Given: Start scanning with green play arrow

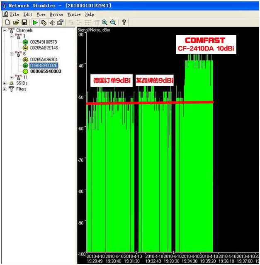Looking at the screenshot, I should click(35, 22).
